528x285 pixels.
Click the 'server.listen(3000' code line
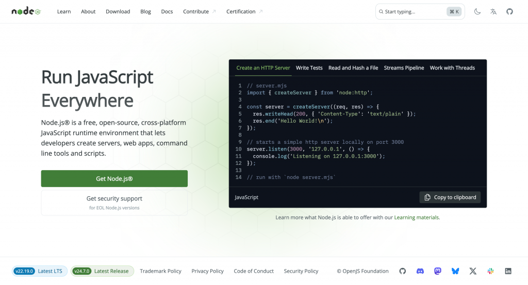308,149
